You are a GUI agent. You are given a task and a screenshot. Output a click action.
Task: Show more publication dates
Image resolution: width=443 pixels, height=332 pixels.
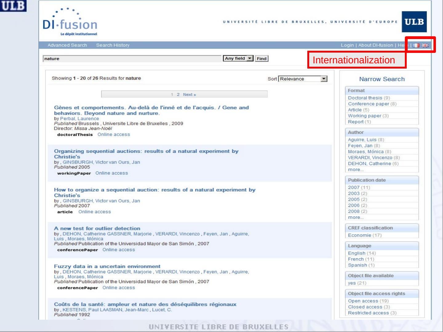tap(356, 217)
